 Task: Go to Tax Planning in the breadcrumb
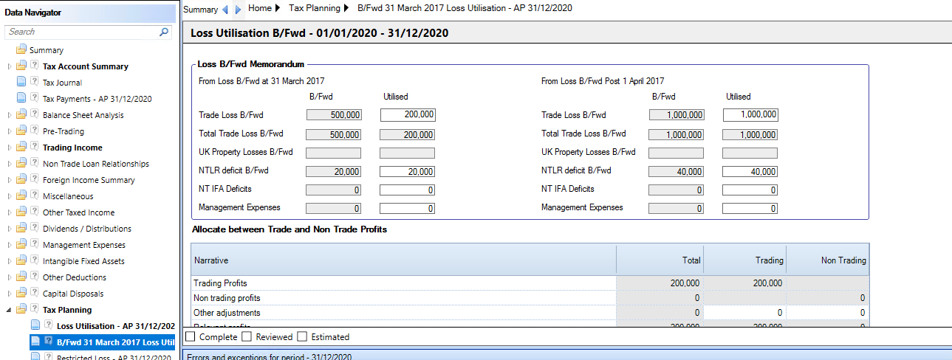[x=315, y=8]
